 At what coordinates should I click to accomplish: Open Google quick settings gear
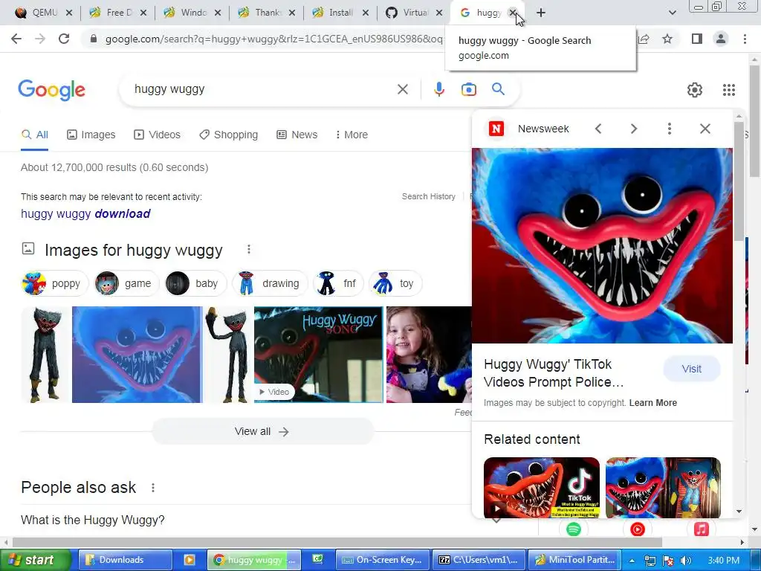pyautogui.click(x=695, y=90)
